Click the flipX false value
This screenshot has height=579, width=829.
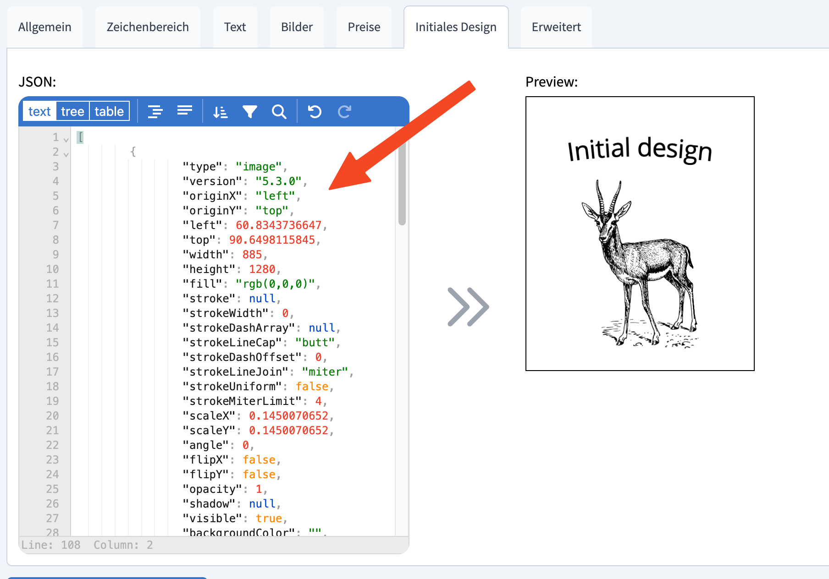[x=259, y=460]
